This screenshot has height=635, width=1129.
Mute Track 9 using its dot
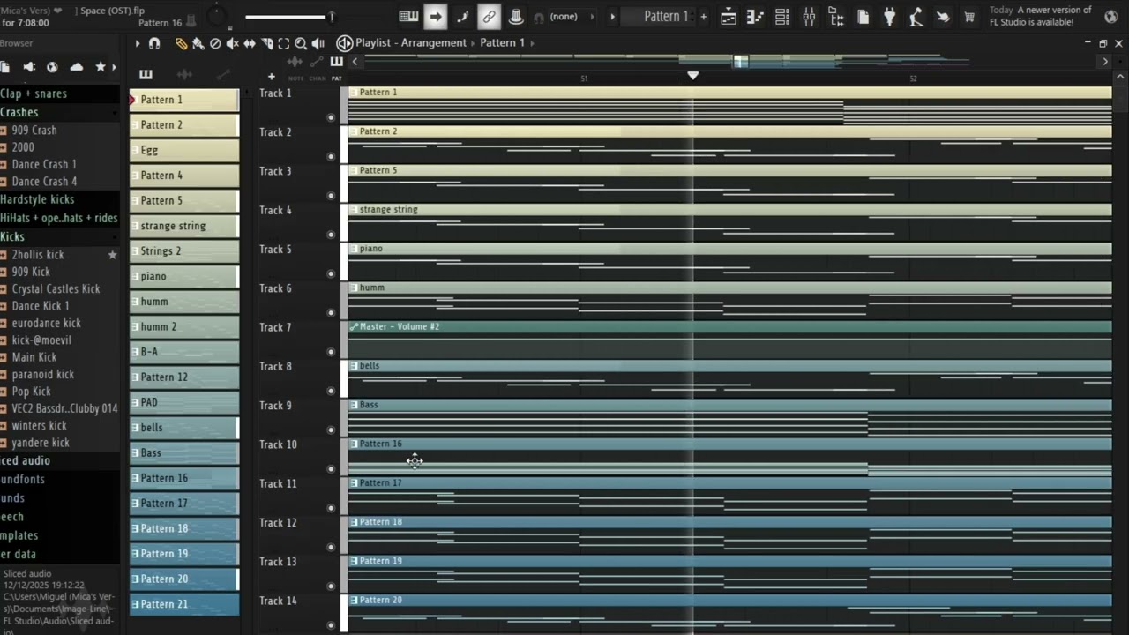pyautogui.click(x=331, y=430)
